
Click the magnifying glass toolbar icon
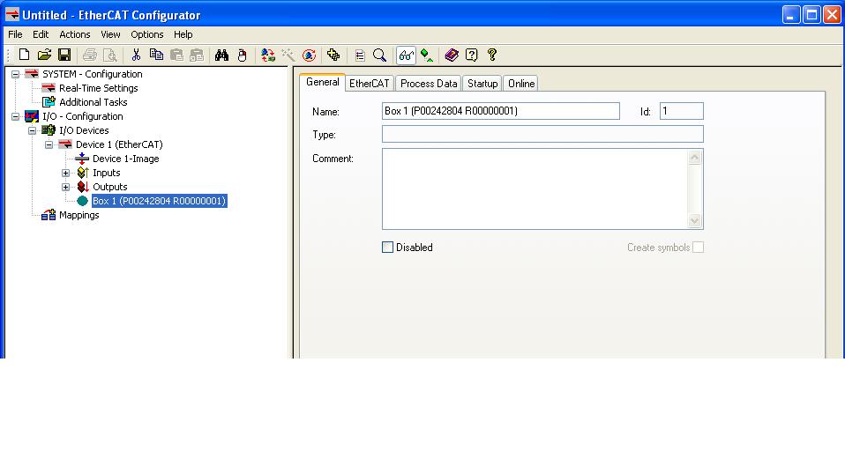pos(380,55)
